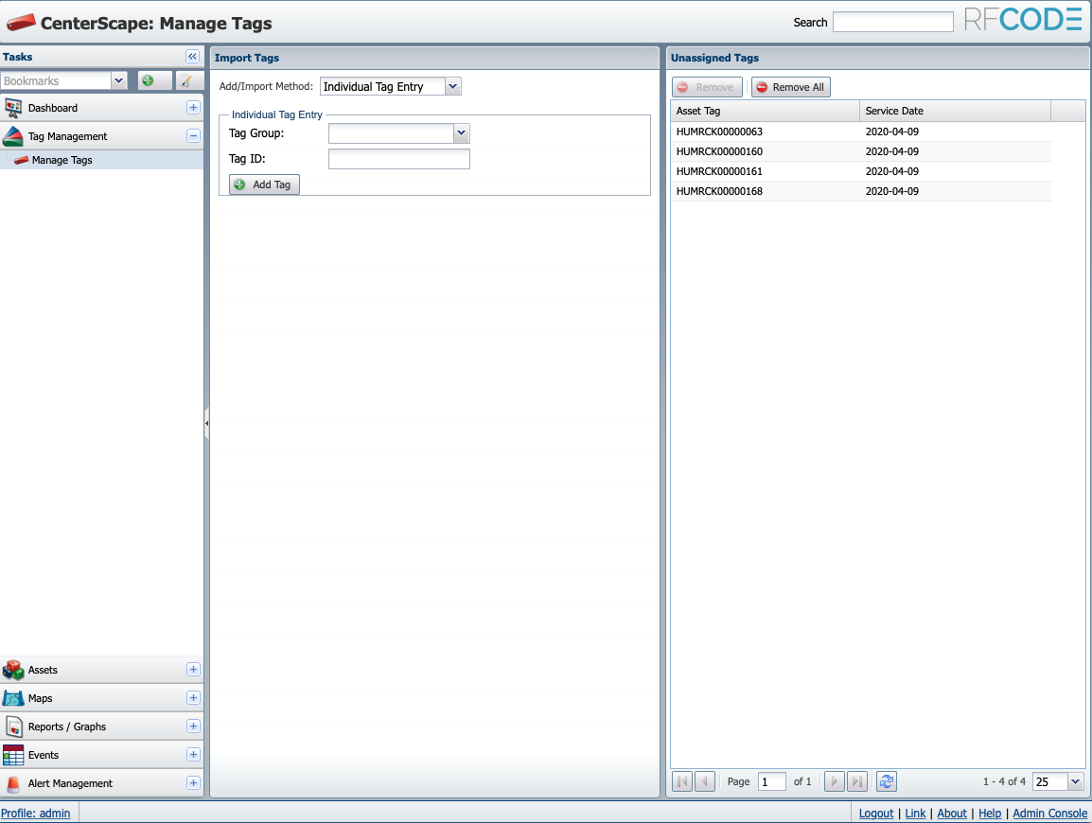Click the CenterScape red tag logo icon
Screen dimensions: 1092x823
tap(21, 23)
